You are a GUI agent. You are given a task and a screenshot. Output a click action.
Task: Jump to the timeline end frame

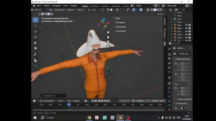click(109, 101)
